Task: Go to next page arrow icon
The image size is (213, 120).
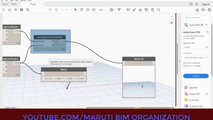Action: (x=56, y=10)
